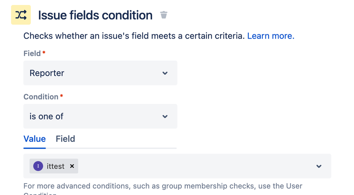Delete the condition with the trash icon

[163, 15]
